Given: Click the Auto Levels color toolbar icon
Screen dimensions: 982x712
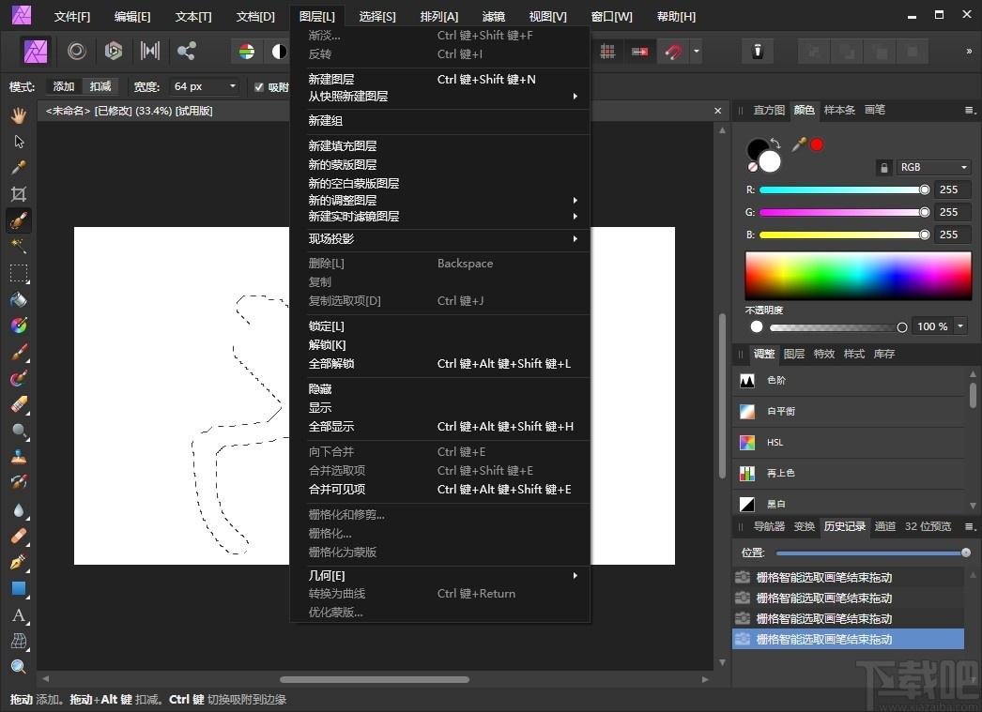Looking at the screenshot, I should 247,52.
